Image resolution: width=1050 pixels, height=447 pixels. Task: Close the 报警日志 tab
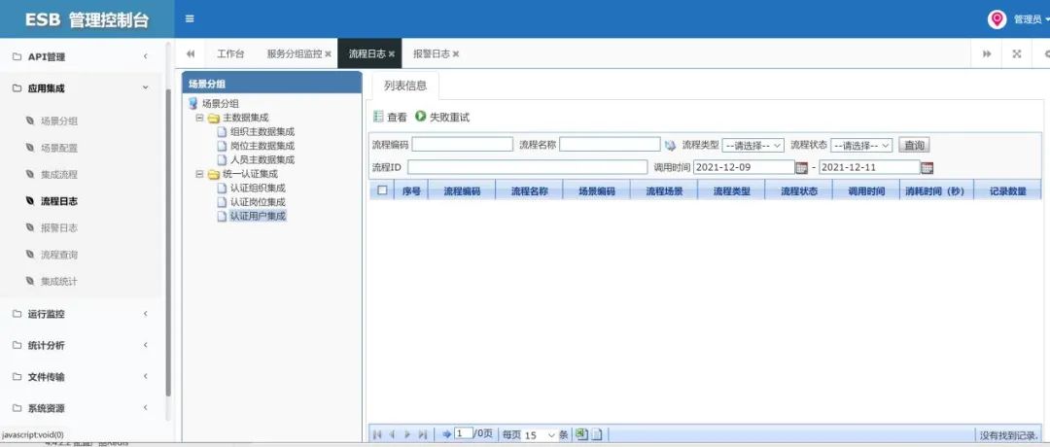coord(456,54)
